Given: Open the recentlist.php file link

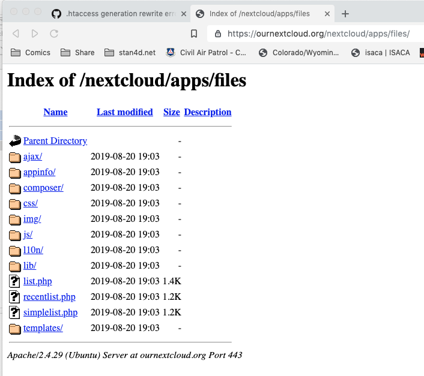Looking at the screenshot, I should (x=49, y=297).
